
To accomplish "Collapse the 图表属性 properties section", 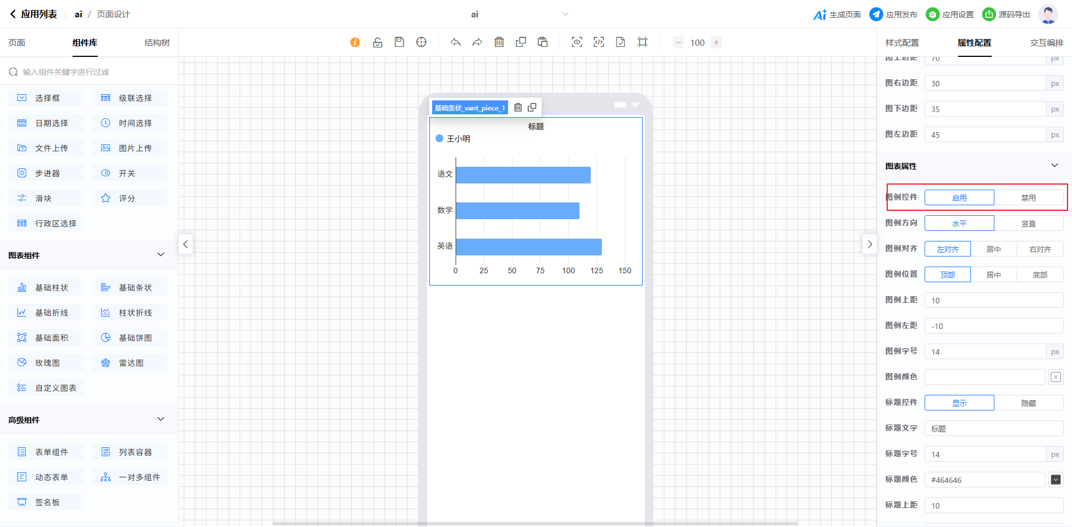I will 1054,166.
